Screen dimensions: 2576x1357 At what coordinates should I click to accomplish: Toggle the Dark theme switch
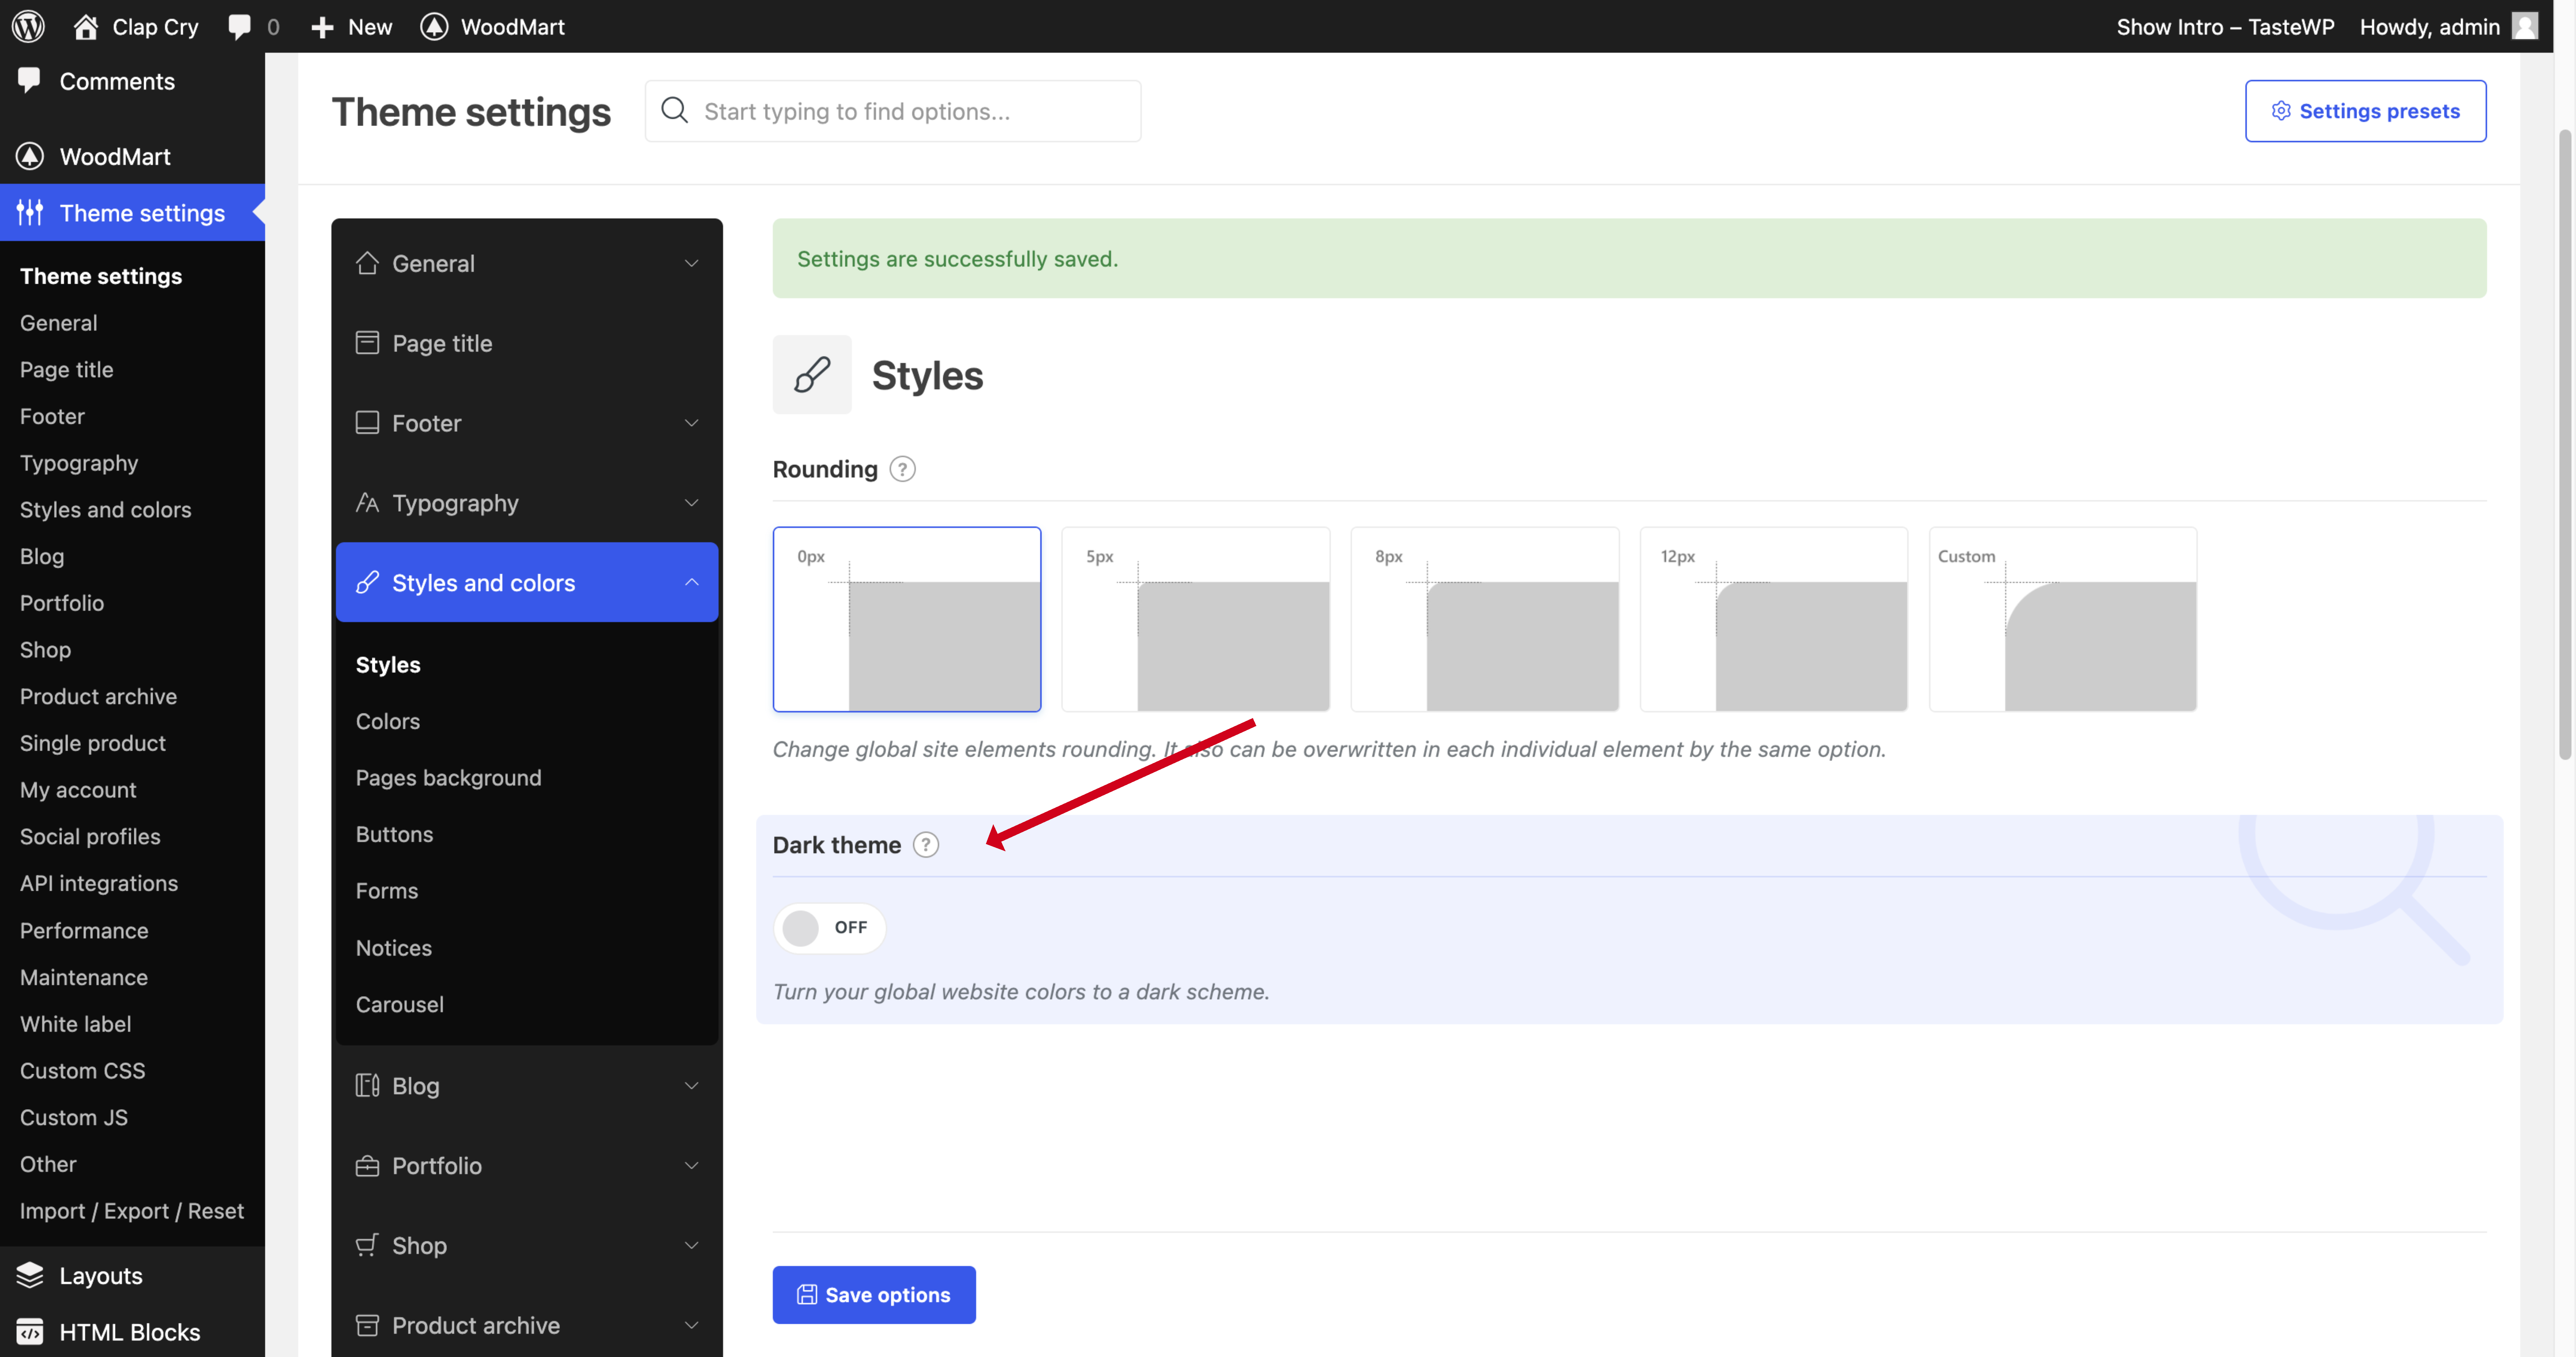[829, 928]
